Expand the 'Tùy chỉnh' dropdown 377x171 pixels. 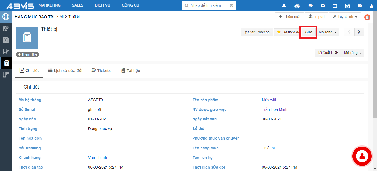pos(345,17)
